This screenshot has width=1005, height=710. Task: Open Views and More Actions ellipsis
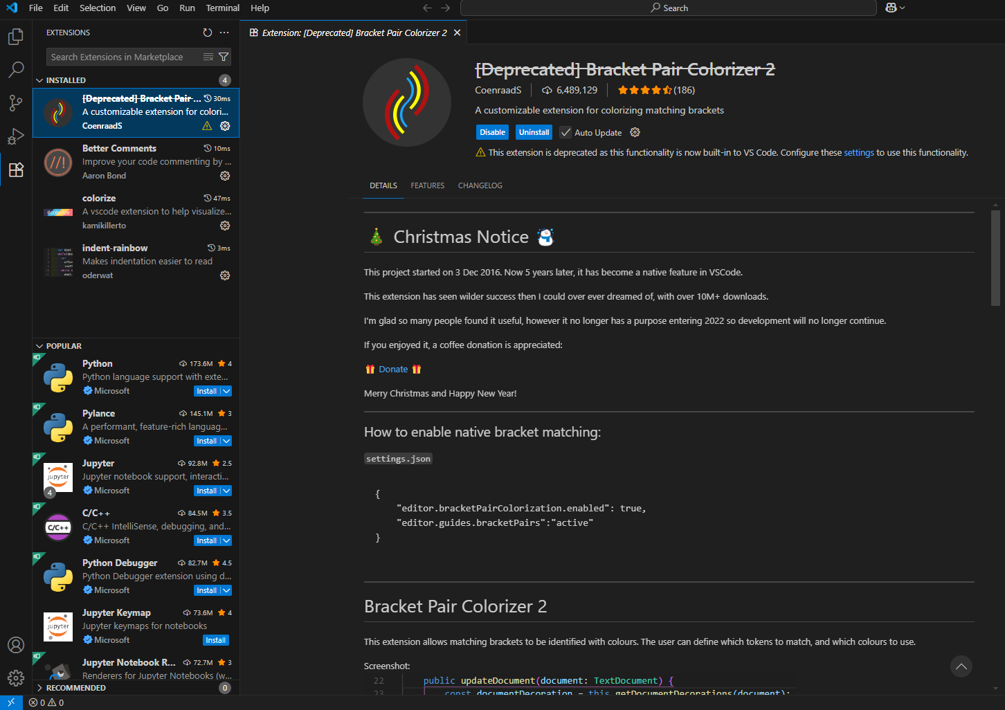pyautogui.click(x=224, y=33)
